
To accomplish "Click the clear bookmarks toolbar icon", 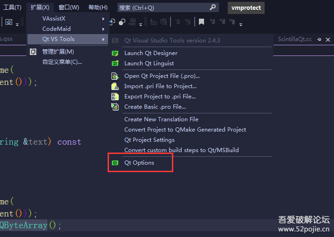I will pos(232,21).
